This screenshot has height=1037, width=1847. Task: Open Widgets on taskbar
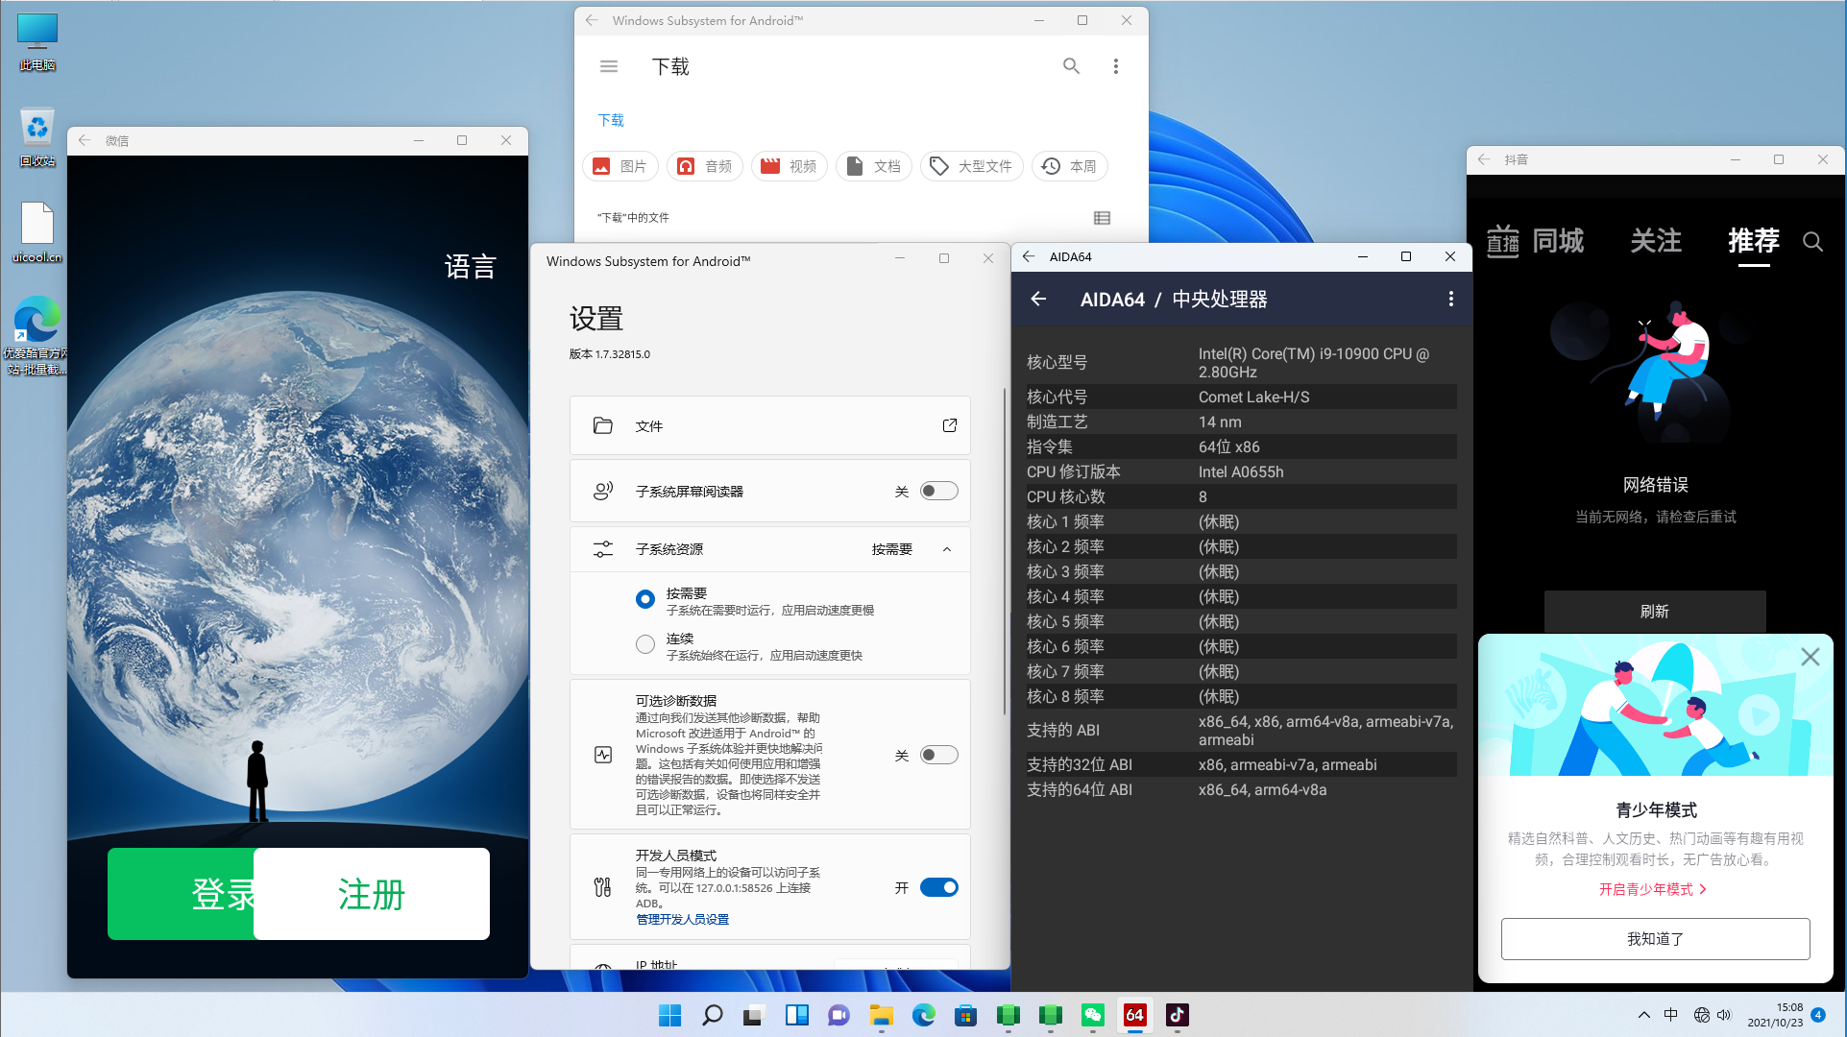[x=796, y=1015]
